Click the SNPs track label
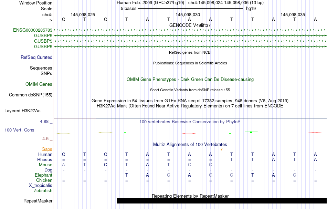This screenshot has height=209, width=327. click(46, 73)
